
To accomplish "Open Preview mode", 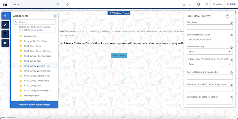I will [218, 4].
